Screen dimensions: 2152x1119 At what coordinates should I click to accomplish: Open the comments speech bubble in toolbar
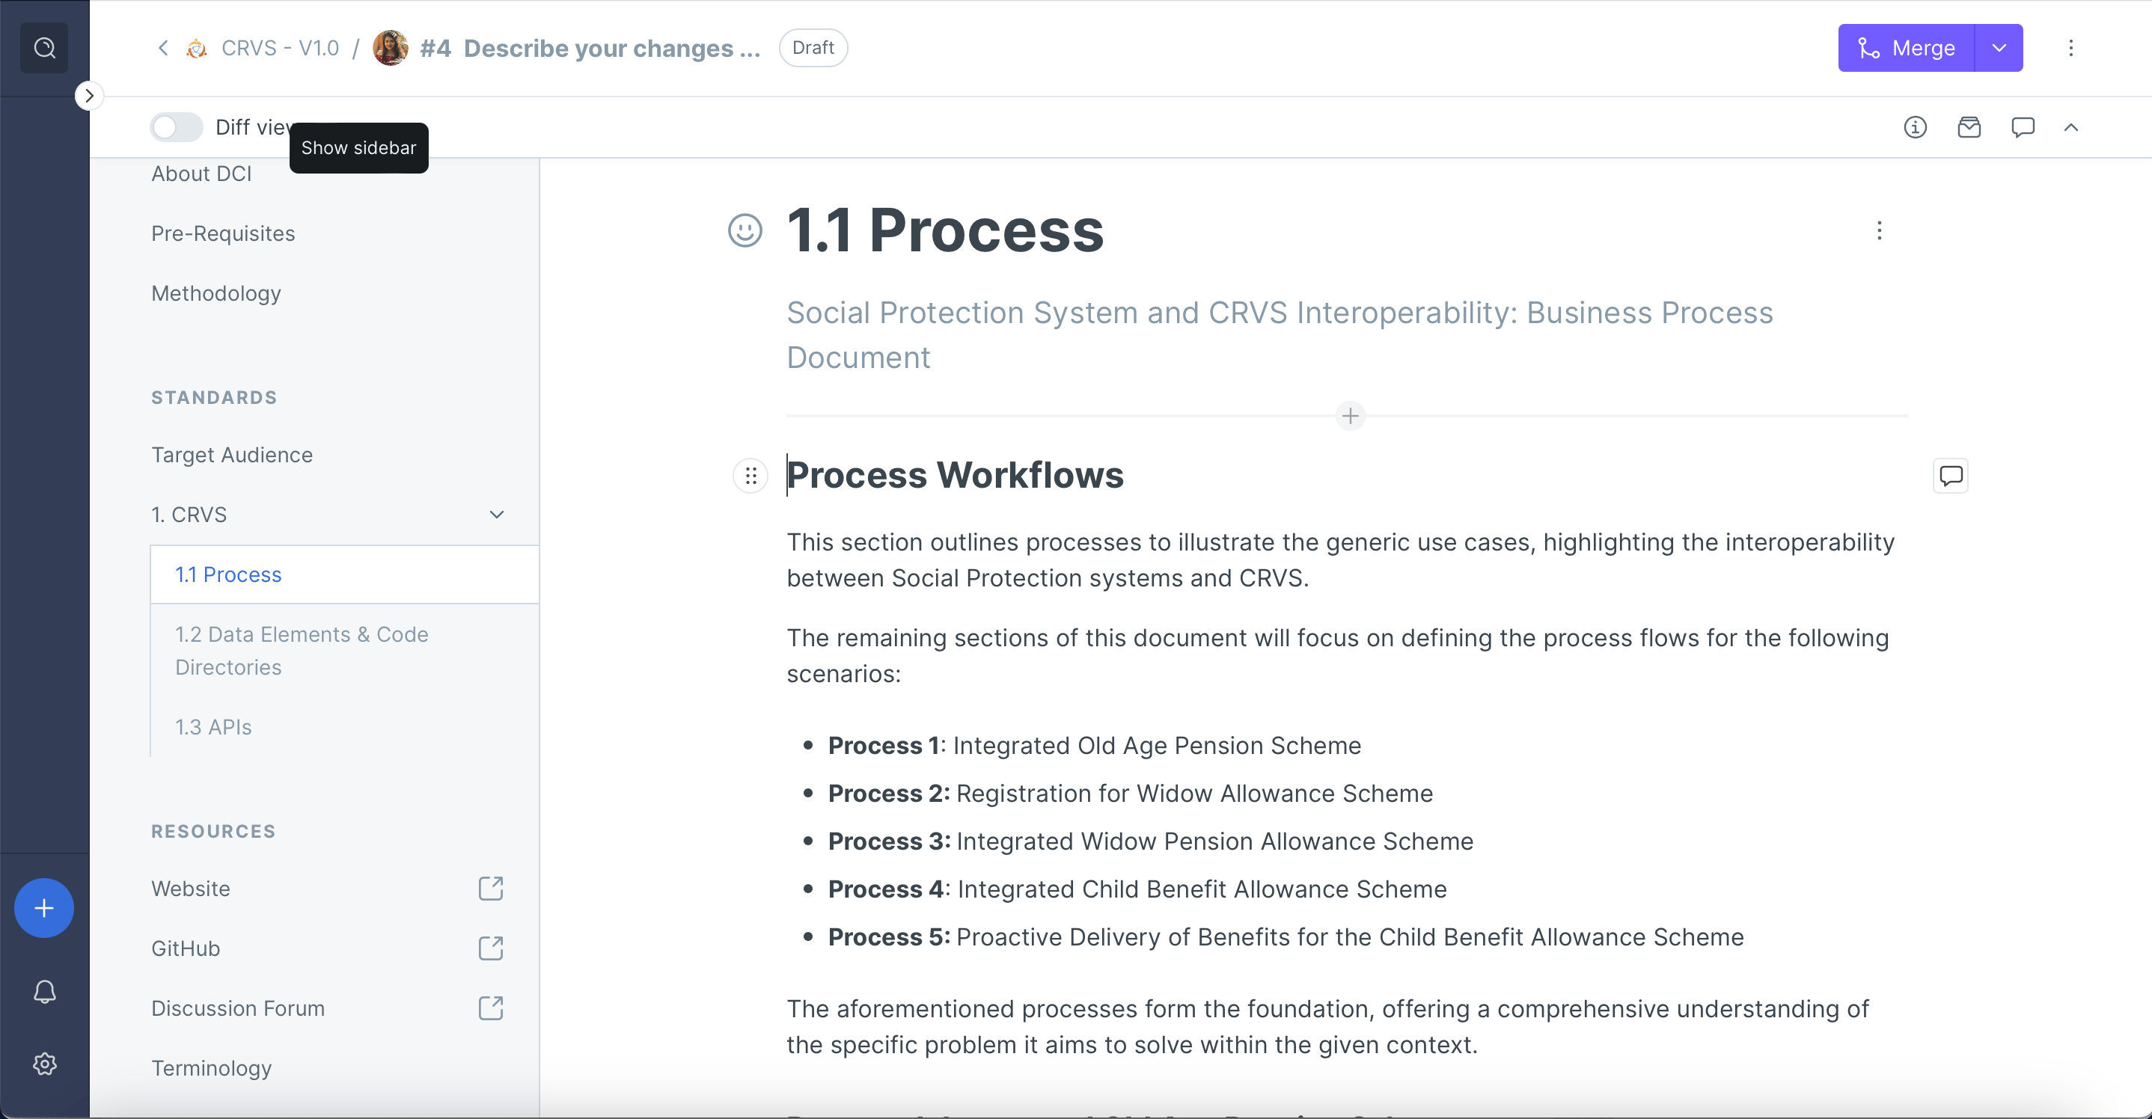coord(2023,127)
